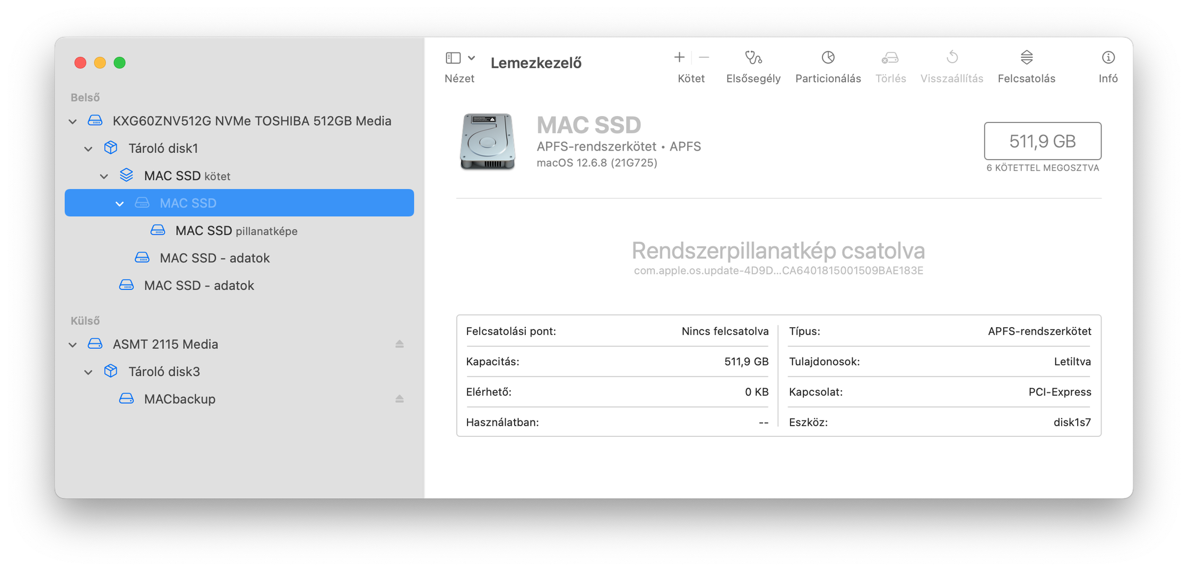Click the Letiltva owners value
The image size is (1188, 571).
pyautogui.click(x=1072, y=362)
